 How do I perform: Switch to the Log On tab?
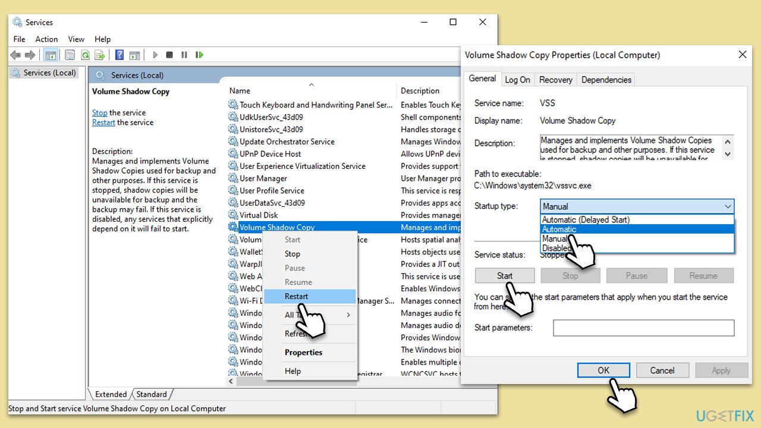click(x=517, y=80)
